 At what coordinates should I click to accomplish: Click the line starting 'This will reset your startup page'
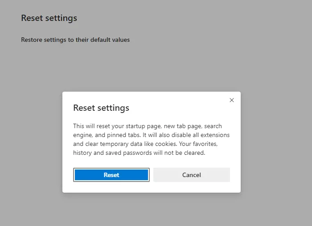[147, 126]
